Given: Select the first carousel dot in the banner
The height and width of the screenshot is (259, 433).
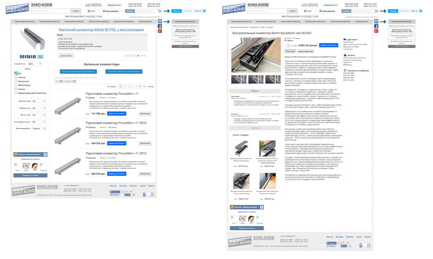Looking at the screenshot, I should click(x=126, y=55).
